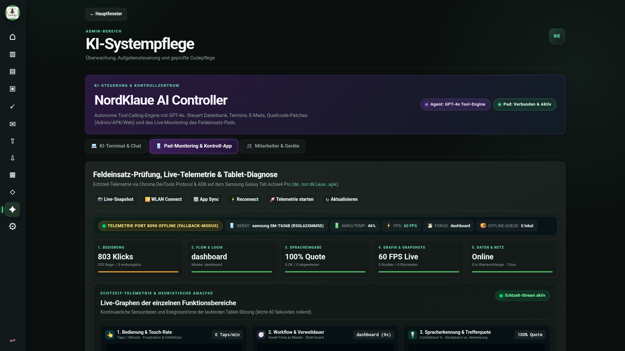
Task: Click the columns icon in the sidebar
Action: click(x=12, y=54)
